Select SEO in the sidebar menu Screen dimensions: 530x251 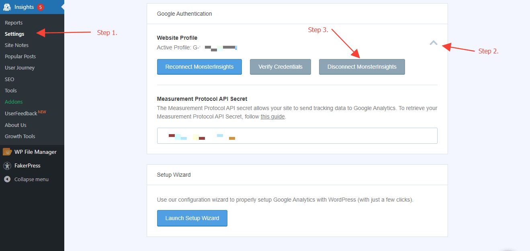coord(9,79)
